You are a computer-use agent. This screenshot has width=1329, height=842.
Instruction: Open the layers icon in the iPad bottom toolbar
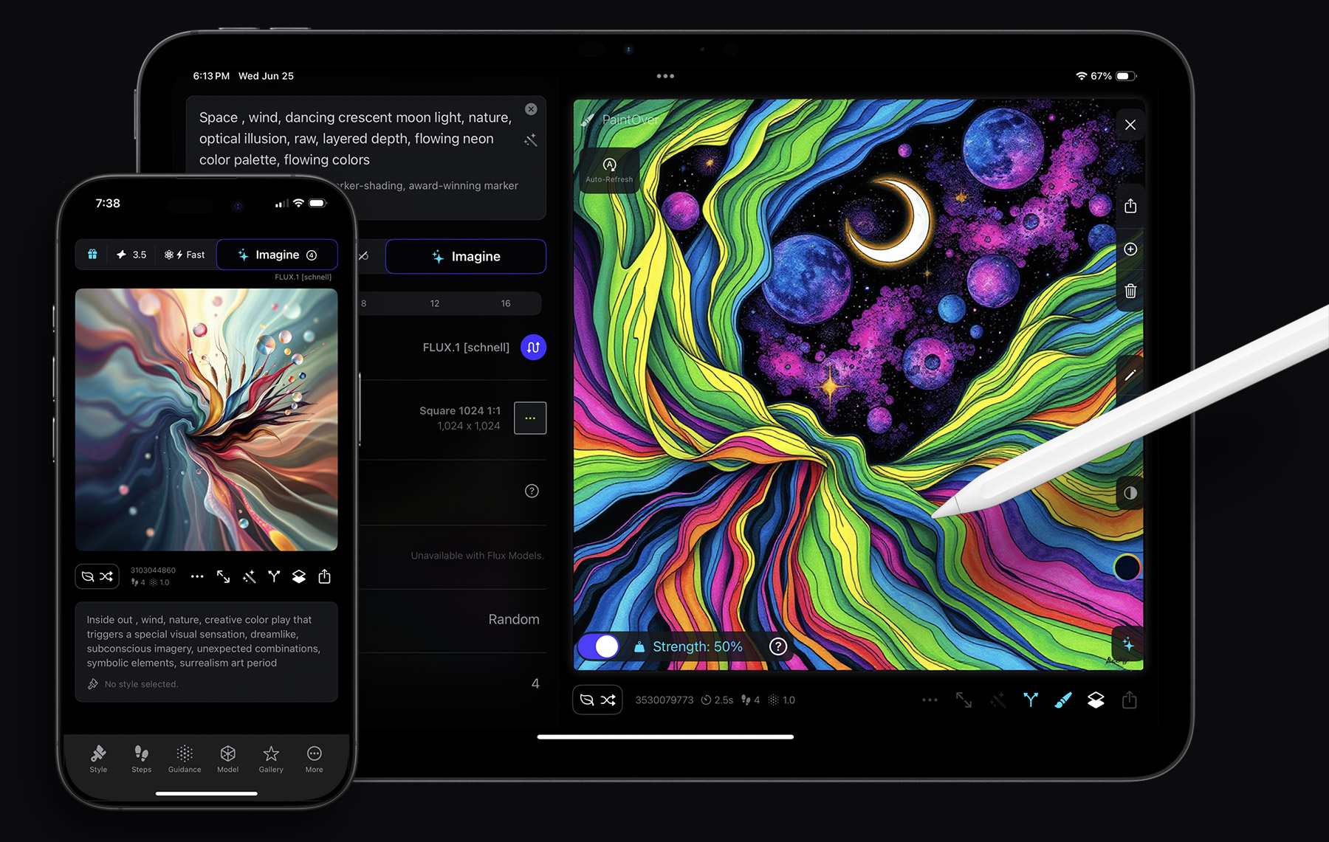click(x=1096, y=700)
